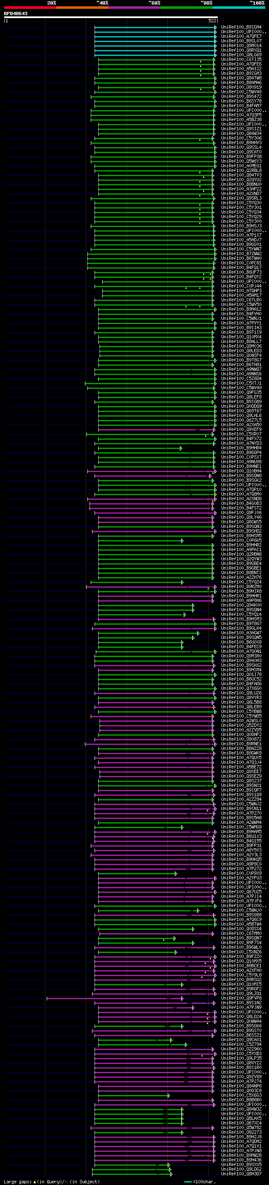Open hit UniRef100_C0PJ44

(241, 287)
